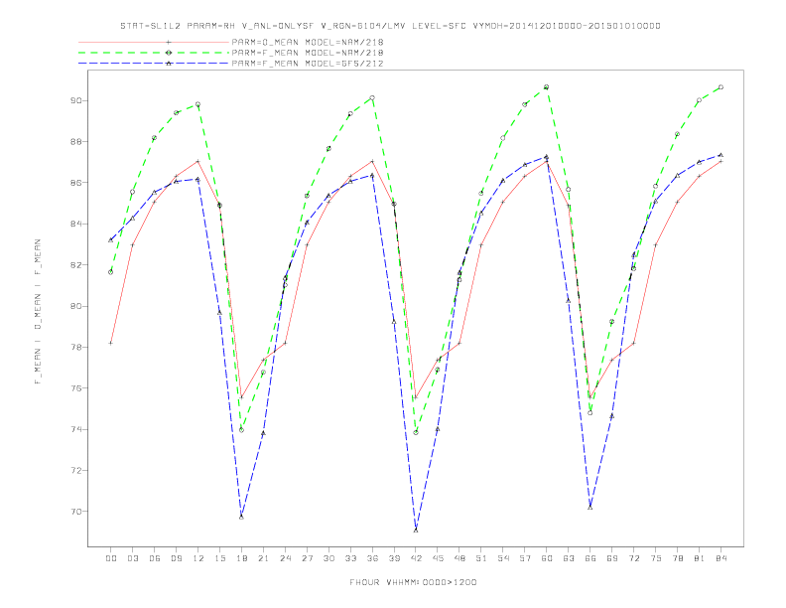Viewport: 786px width, 608px height.
Task: Click the y-axis label F_MEAN | O_MEAN | F_MEAN
Action: pyautogui.click(x=38, y=312)
